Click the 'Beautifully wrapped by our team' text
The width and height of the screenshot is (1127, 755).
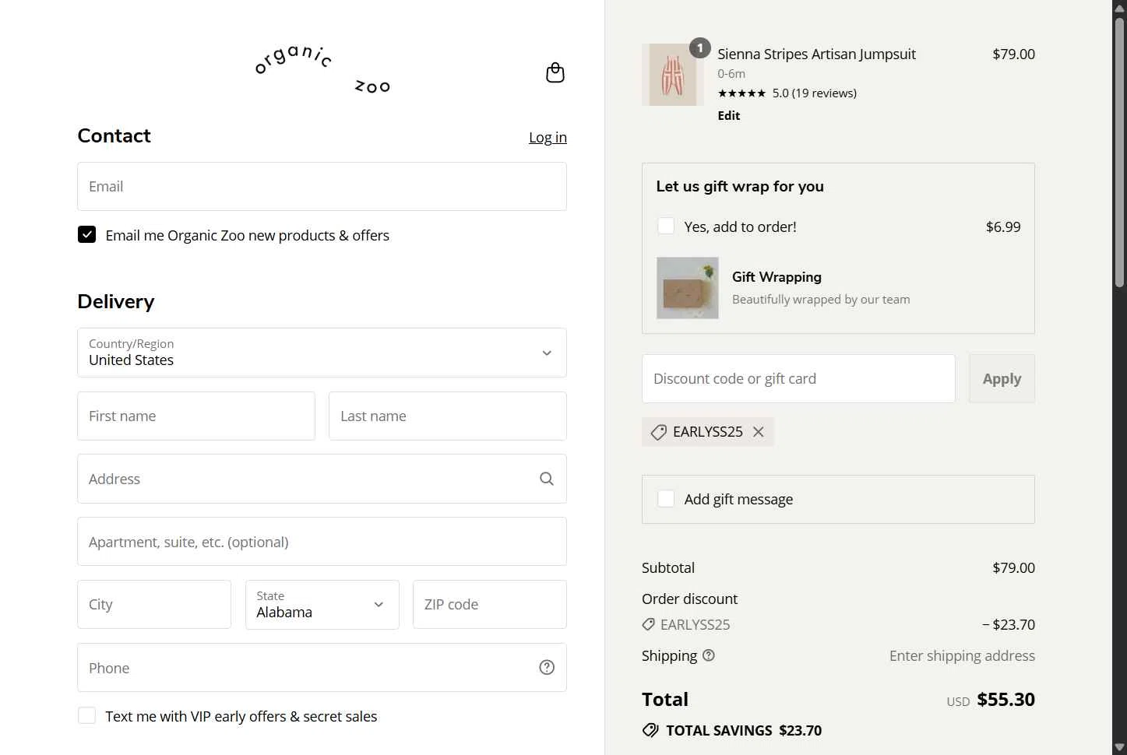pos(821,300)
